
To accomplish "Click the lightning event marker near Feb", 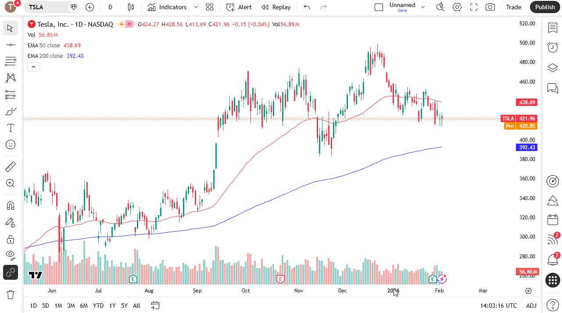I will (x=442, y=279).
